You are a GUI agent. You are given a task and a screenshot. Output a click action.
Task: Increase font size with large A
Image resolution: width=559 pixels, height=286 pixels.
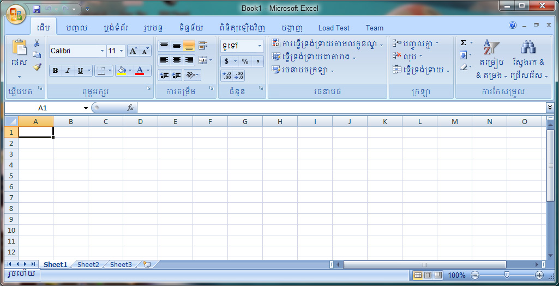(x=133, y=51)
